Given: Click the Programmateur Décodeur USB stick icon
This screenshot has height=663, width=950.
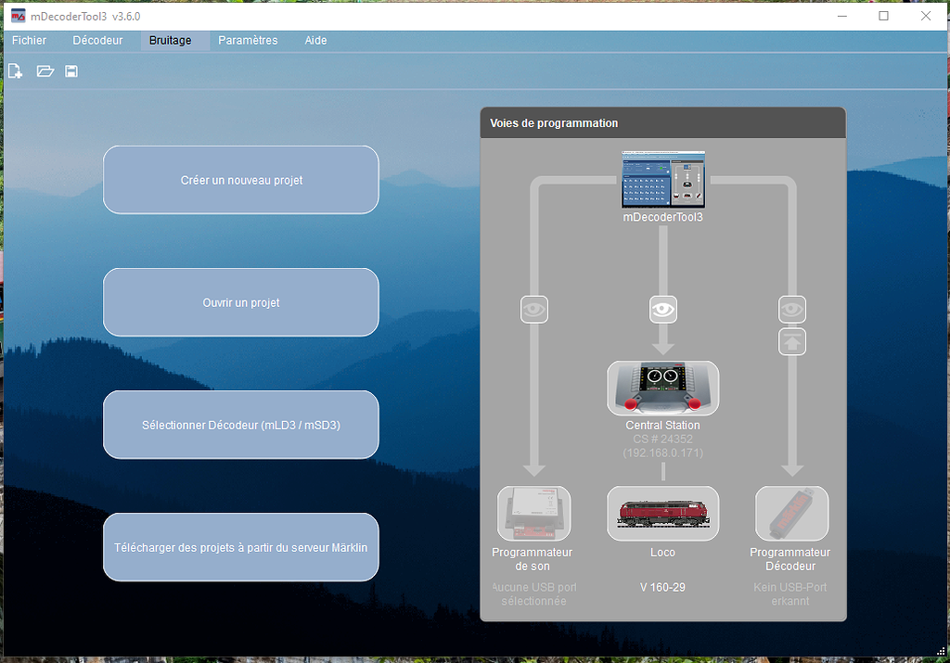Looking at the screenshot, I should 791,513.
